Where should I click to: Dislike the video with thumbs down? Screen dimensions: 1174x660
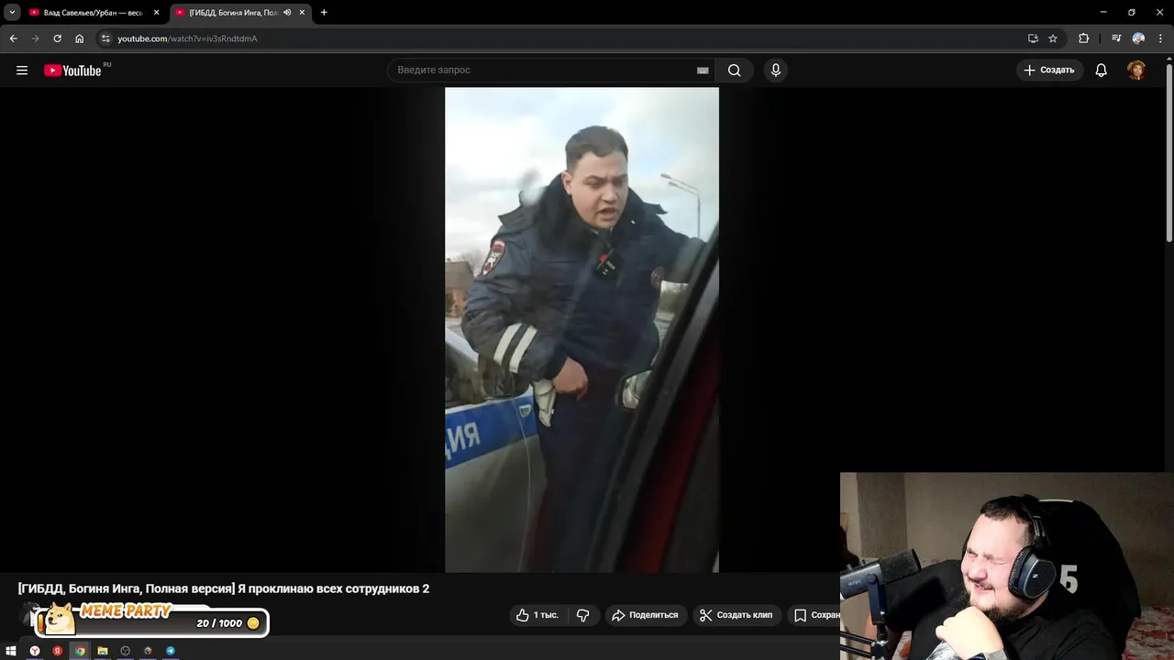click(x=583, y=615)
